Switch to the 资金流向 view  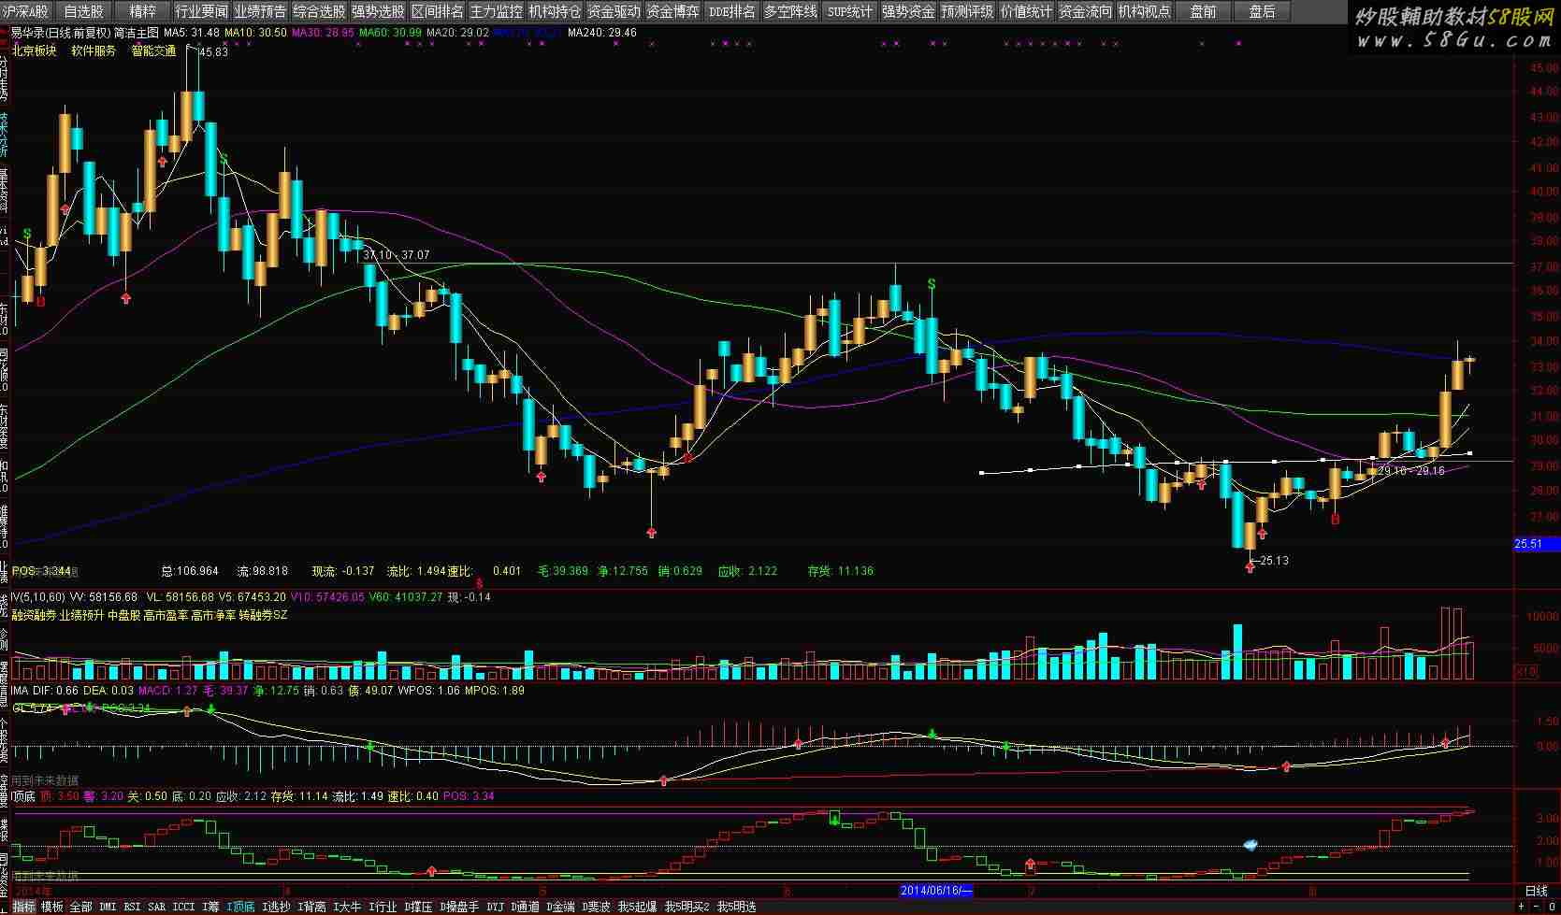pyautogui.click(x=1085, y=11)
